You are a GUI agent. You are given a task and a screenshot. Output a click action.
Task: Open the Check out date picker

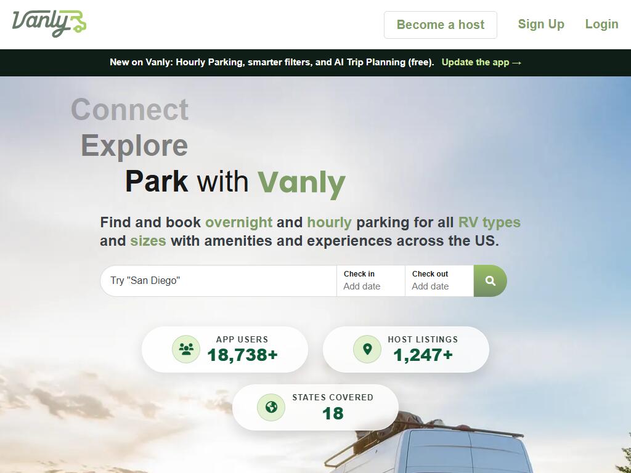tap(439, 281)
